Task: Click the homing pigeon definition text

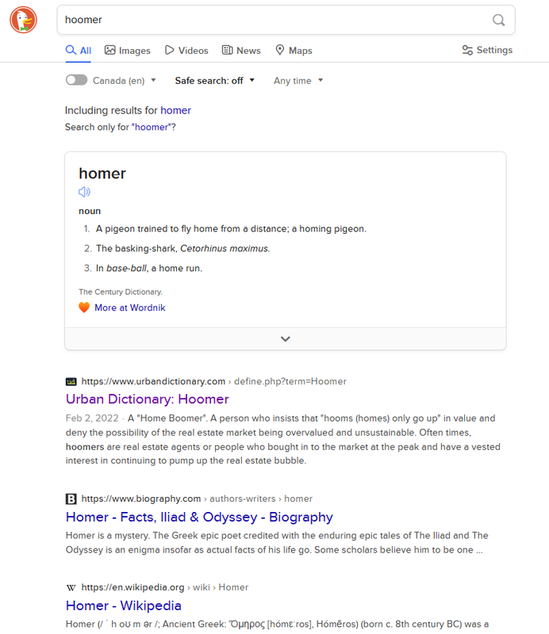Action: coord(231,229)
